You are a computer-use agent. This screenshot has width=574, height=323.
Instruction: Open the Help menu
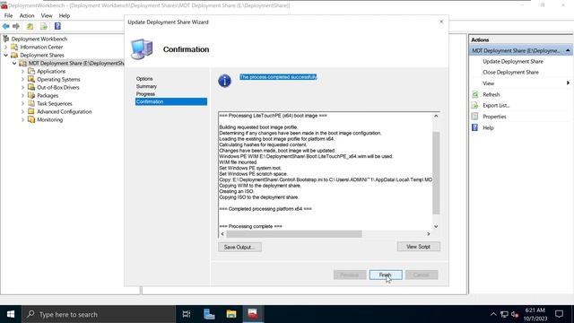(x=65, y=15)
